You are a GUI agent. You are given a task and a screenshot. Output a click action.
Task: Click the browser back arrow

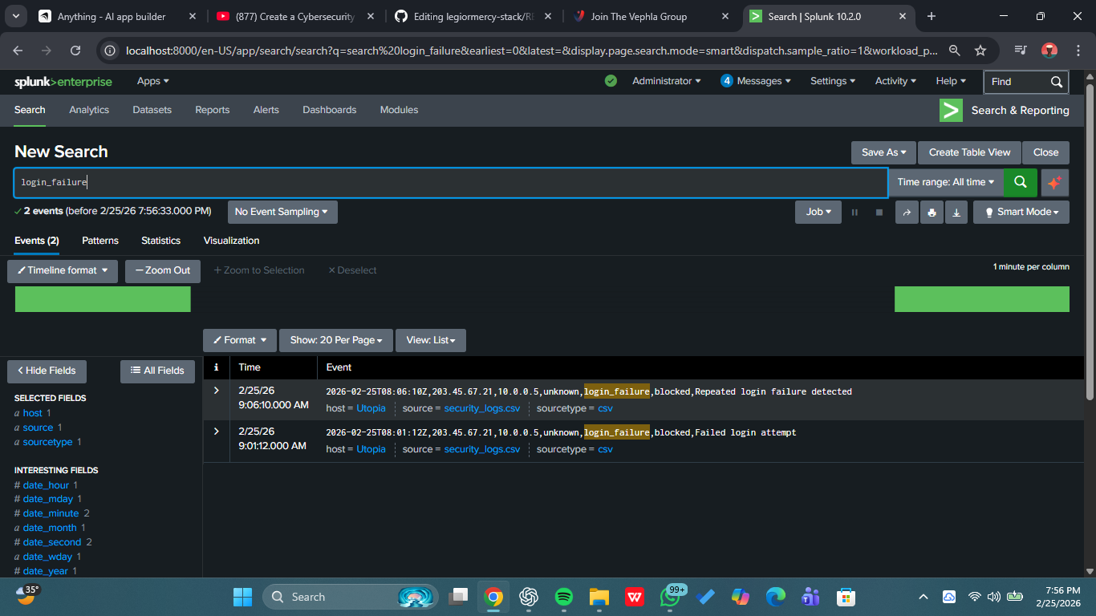point(18,51)
